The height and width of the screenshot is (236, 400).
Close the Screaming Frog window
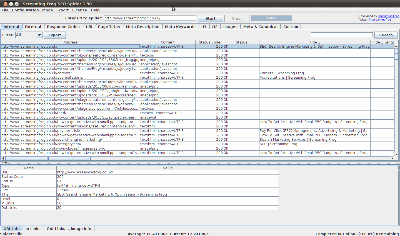point(5,4)
